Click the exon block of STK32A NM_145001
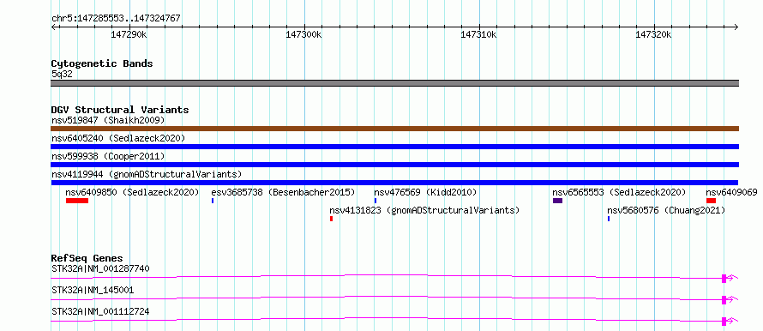Viewport: 763px width, 331px height. [724, 299]
